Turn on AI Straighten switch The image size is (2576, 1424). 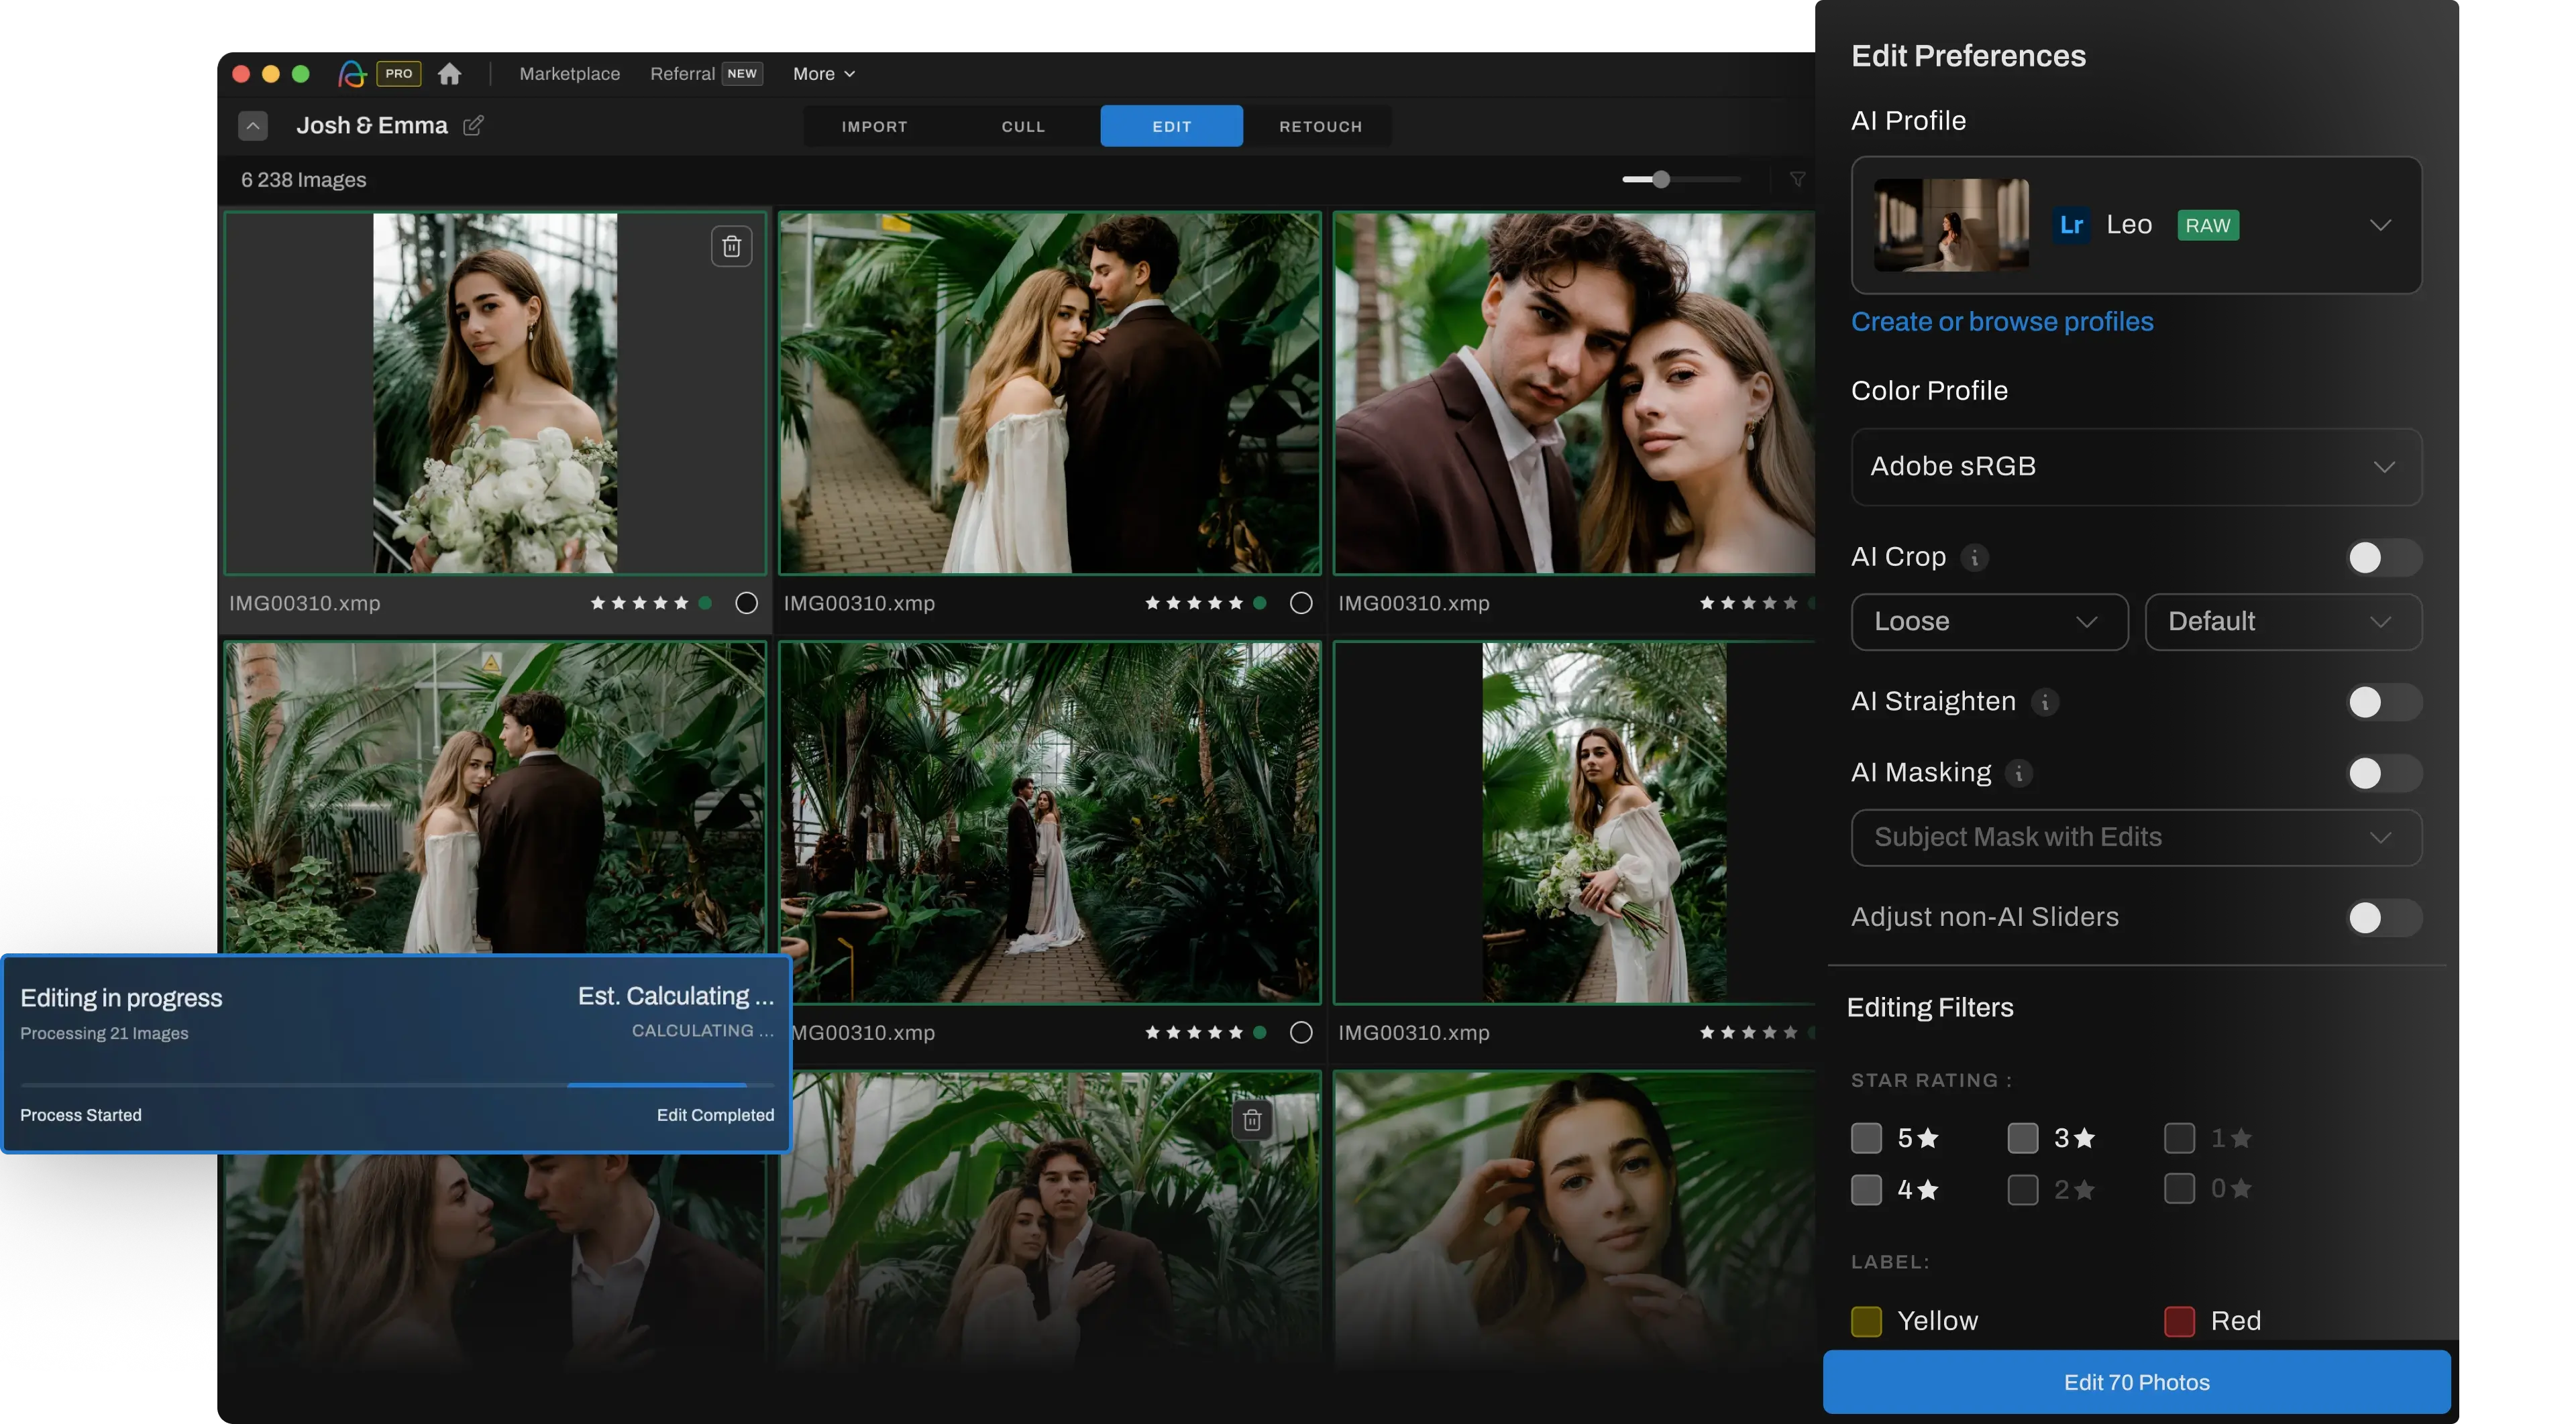click(x=2383, y=703)
